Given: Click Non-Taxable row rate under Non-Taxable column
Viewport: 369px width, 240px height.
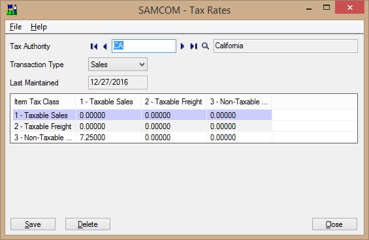Looking at the screenshot, I should (239, 137).
